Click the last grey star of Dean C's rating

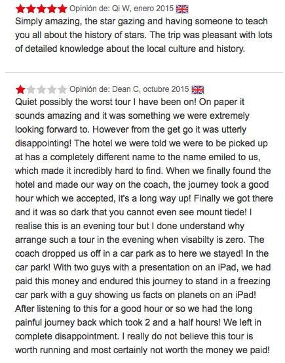coord(62,89)
